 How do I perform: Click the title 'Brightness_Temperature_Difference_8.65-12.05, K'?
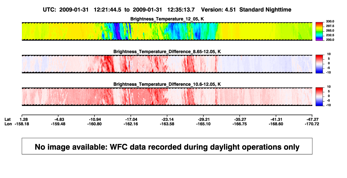click(167, 52)
